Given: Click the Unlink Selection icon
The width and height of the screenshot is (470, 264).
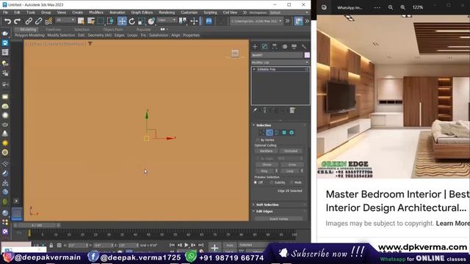Looking at the screenshot, I should click(x=38, y=21).
